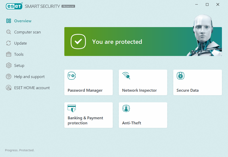Viewport: 228px width, 157px height.
Task: Click the Tools briefcase icon
Action: pos(9,54)
